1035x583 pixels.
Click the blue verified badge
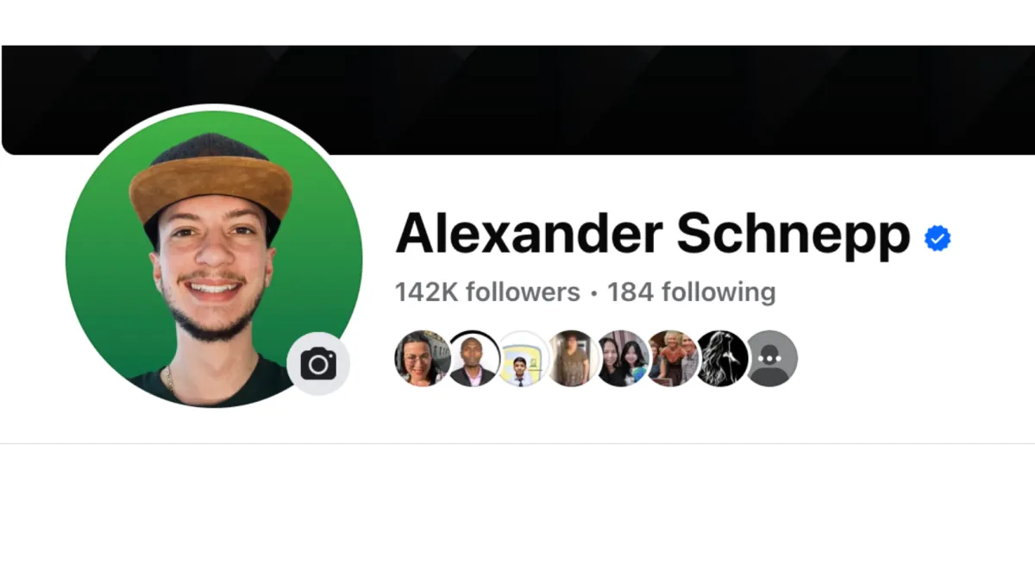[938, 238]
